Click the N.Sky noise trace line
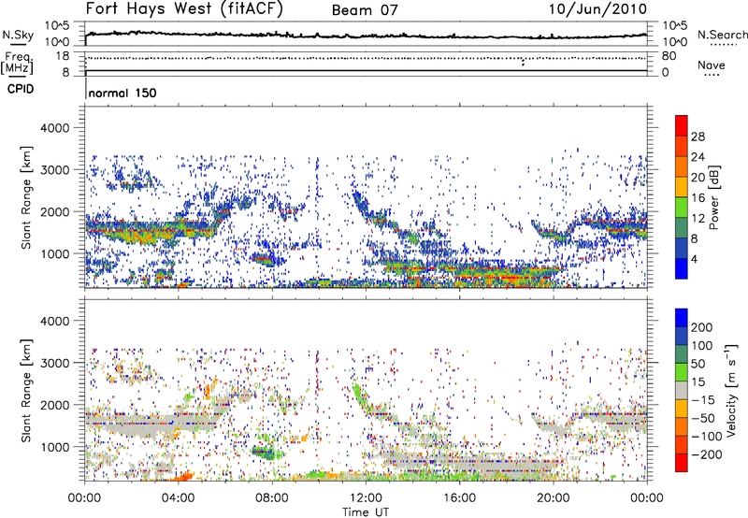748x518 pixels. coord(366,36)
